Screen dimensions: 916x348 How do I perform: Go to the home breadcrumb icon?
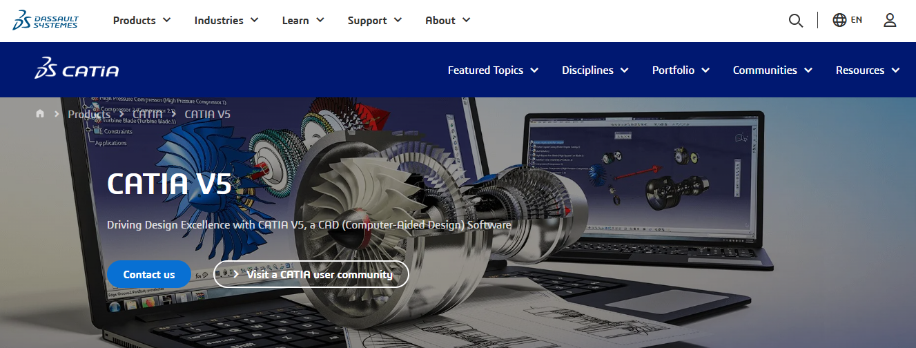tap(40, 114)
